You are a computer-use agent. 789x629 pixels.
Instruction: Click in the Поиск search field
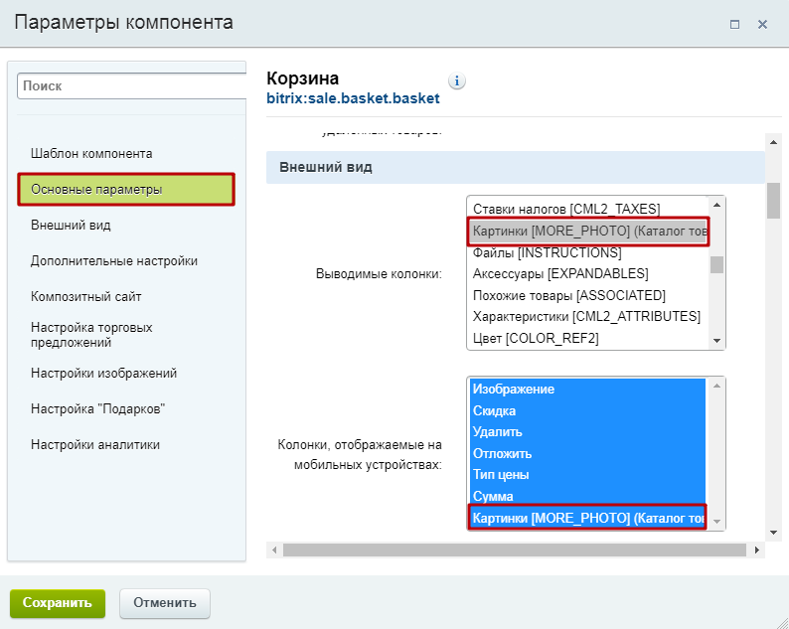pos(132,86)
